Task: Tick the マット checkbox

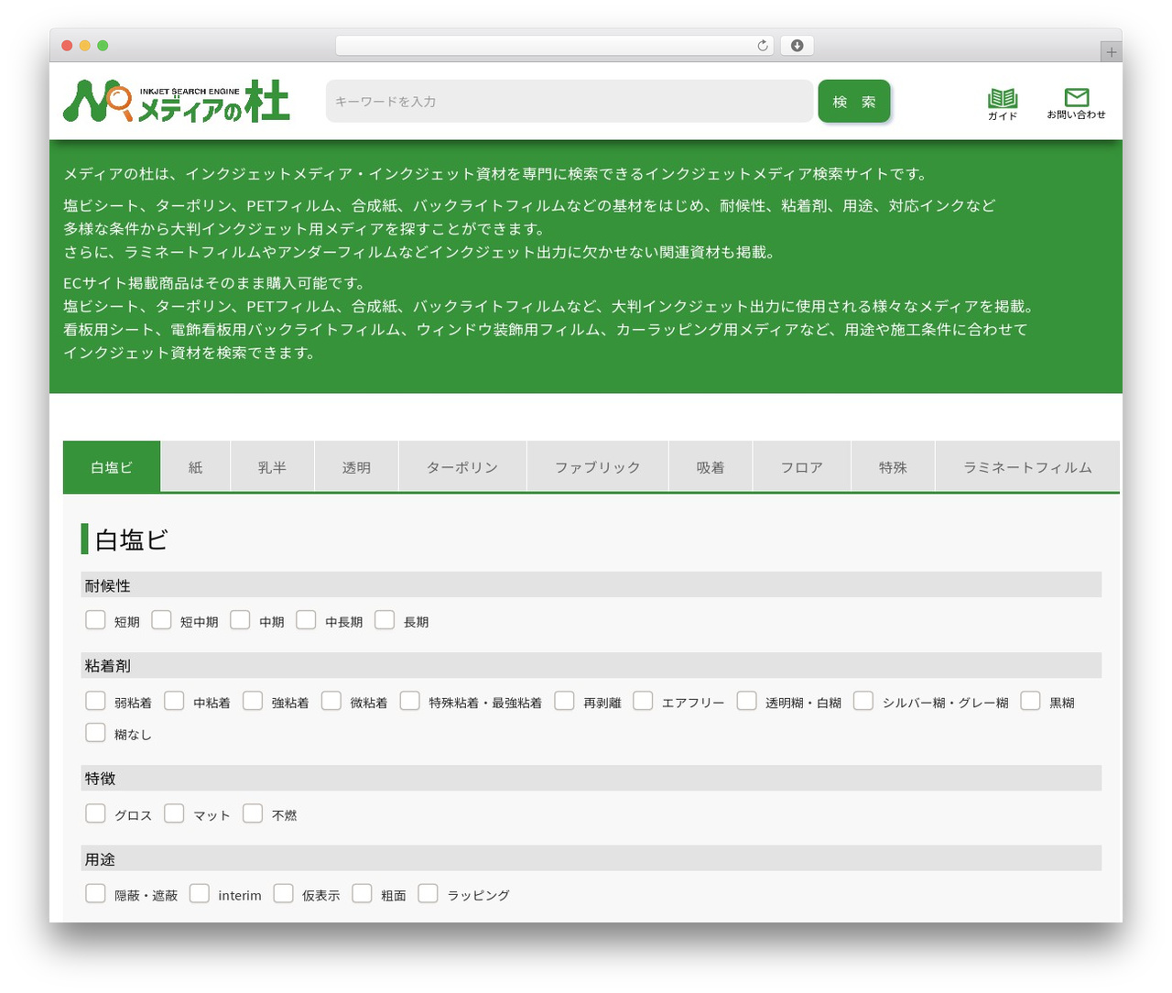Action: tap(174, 813)
